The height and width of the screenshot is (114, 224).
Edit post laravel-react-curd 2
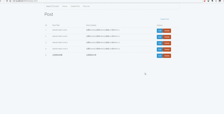(x=160, y=37)
